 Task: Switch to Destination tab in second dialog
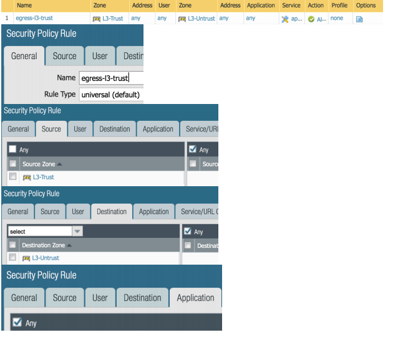point(115,129)
